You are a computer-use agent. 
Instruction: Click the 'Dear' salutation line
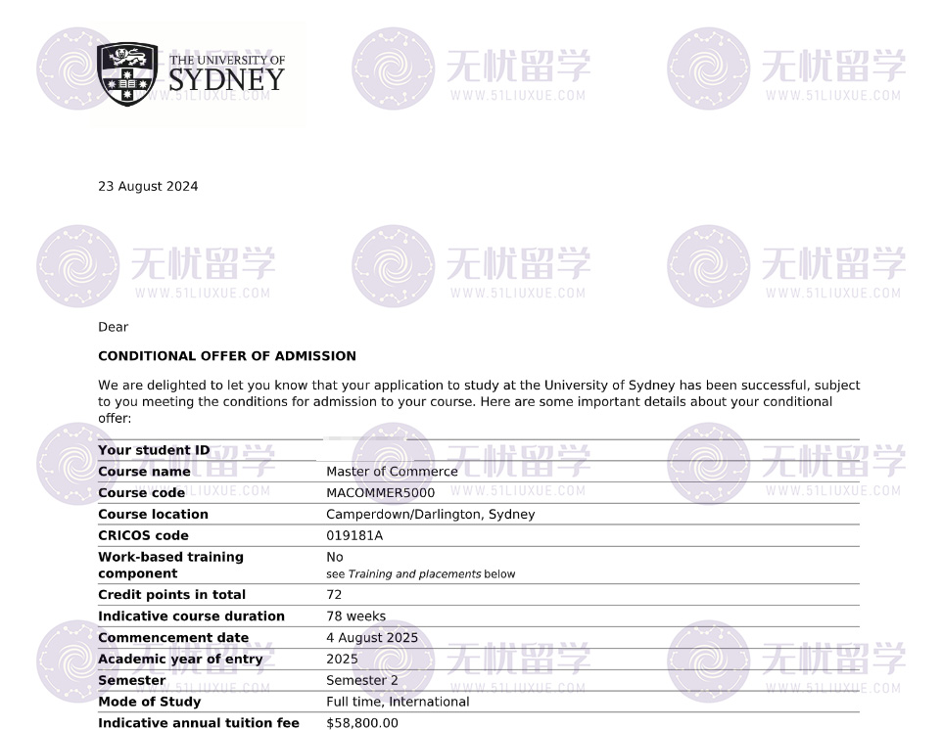click(x=113, y=327)
